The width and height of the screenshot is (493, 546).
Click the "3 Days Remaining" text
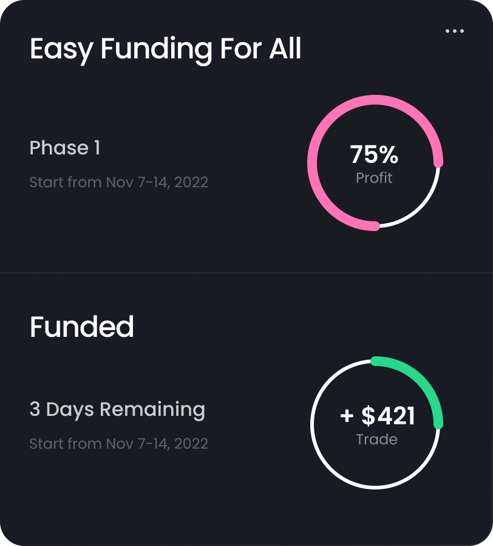117,409
